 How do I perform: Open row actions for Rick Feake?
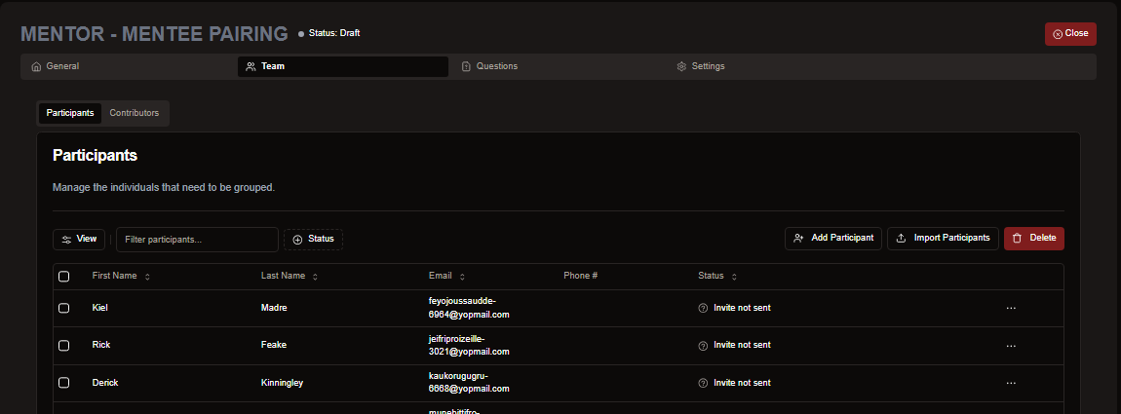(1011, 345)
